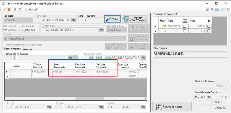Select the C.Custo Descrição cell PRODUÇÃO
The image size is (231, 113).
point(42,72)
